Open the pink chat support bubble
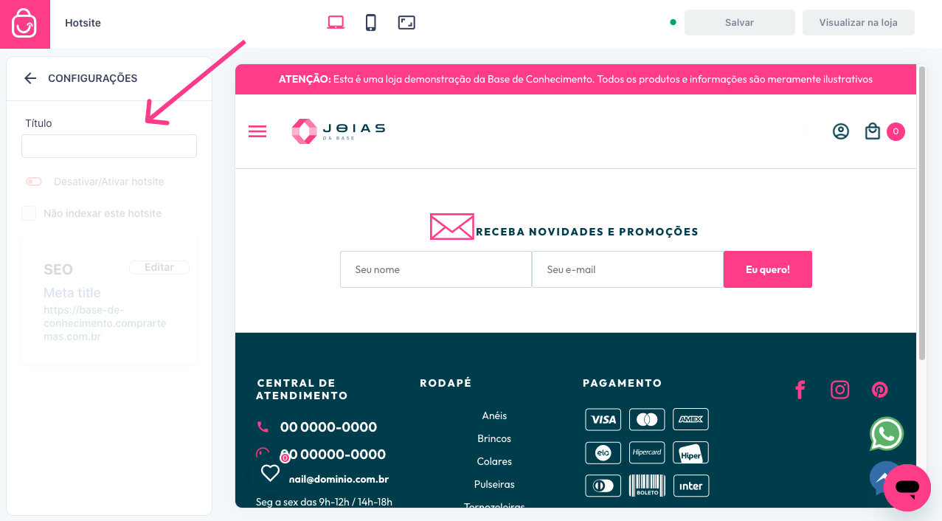This screenshot has width=942, height=521. click(x=907, y=488)
